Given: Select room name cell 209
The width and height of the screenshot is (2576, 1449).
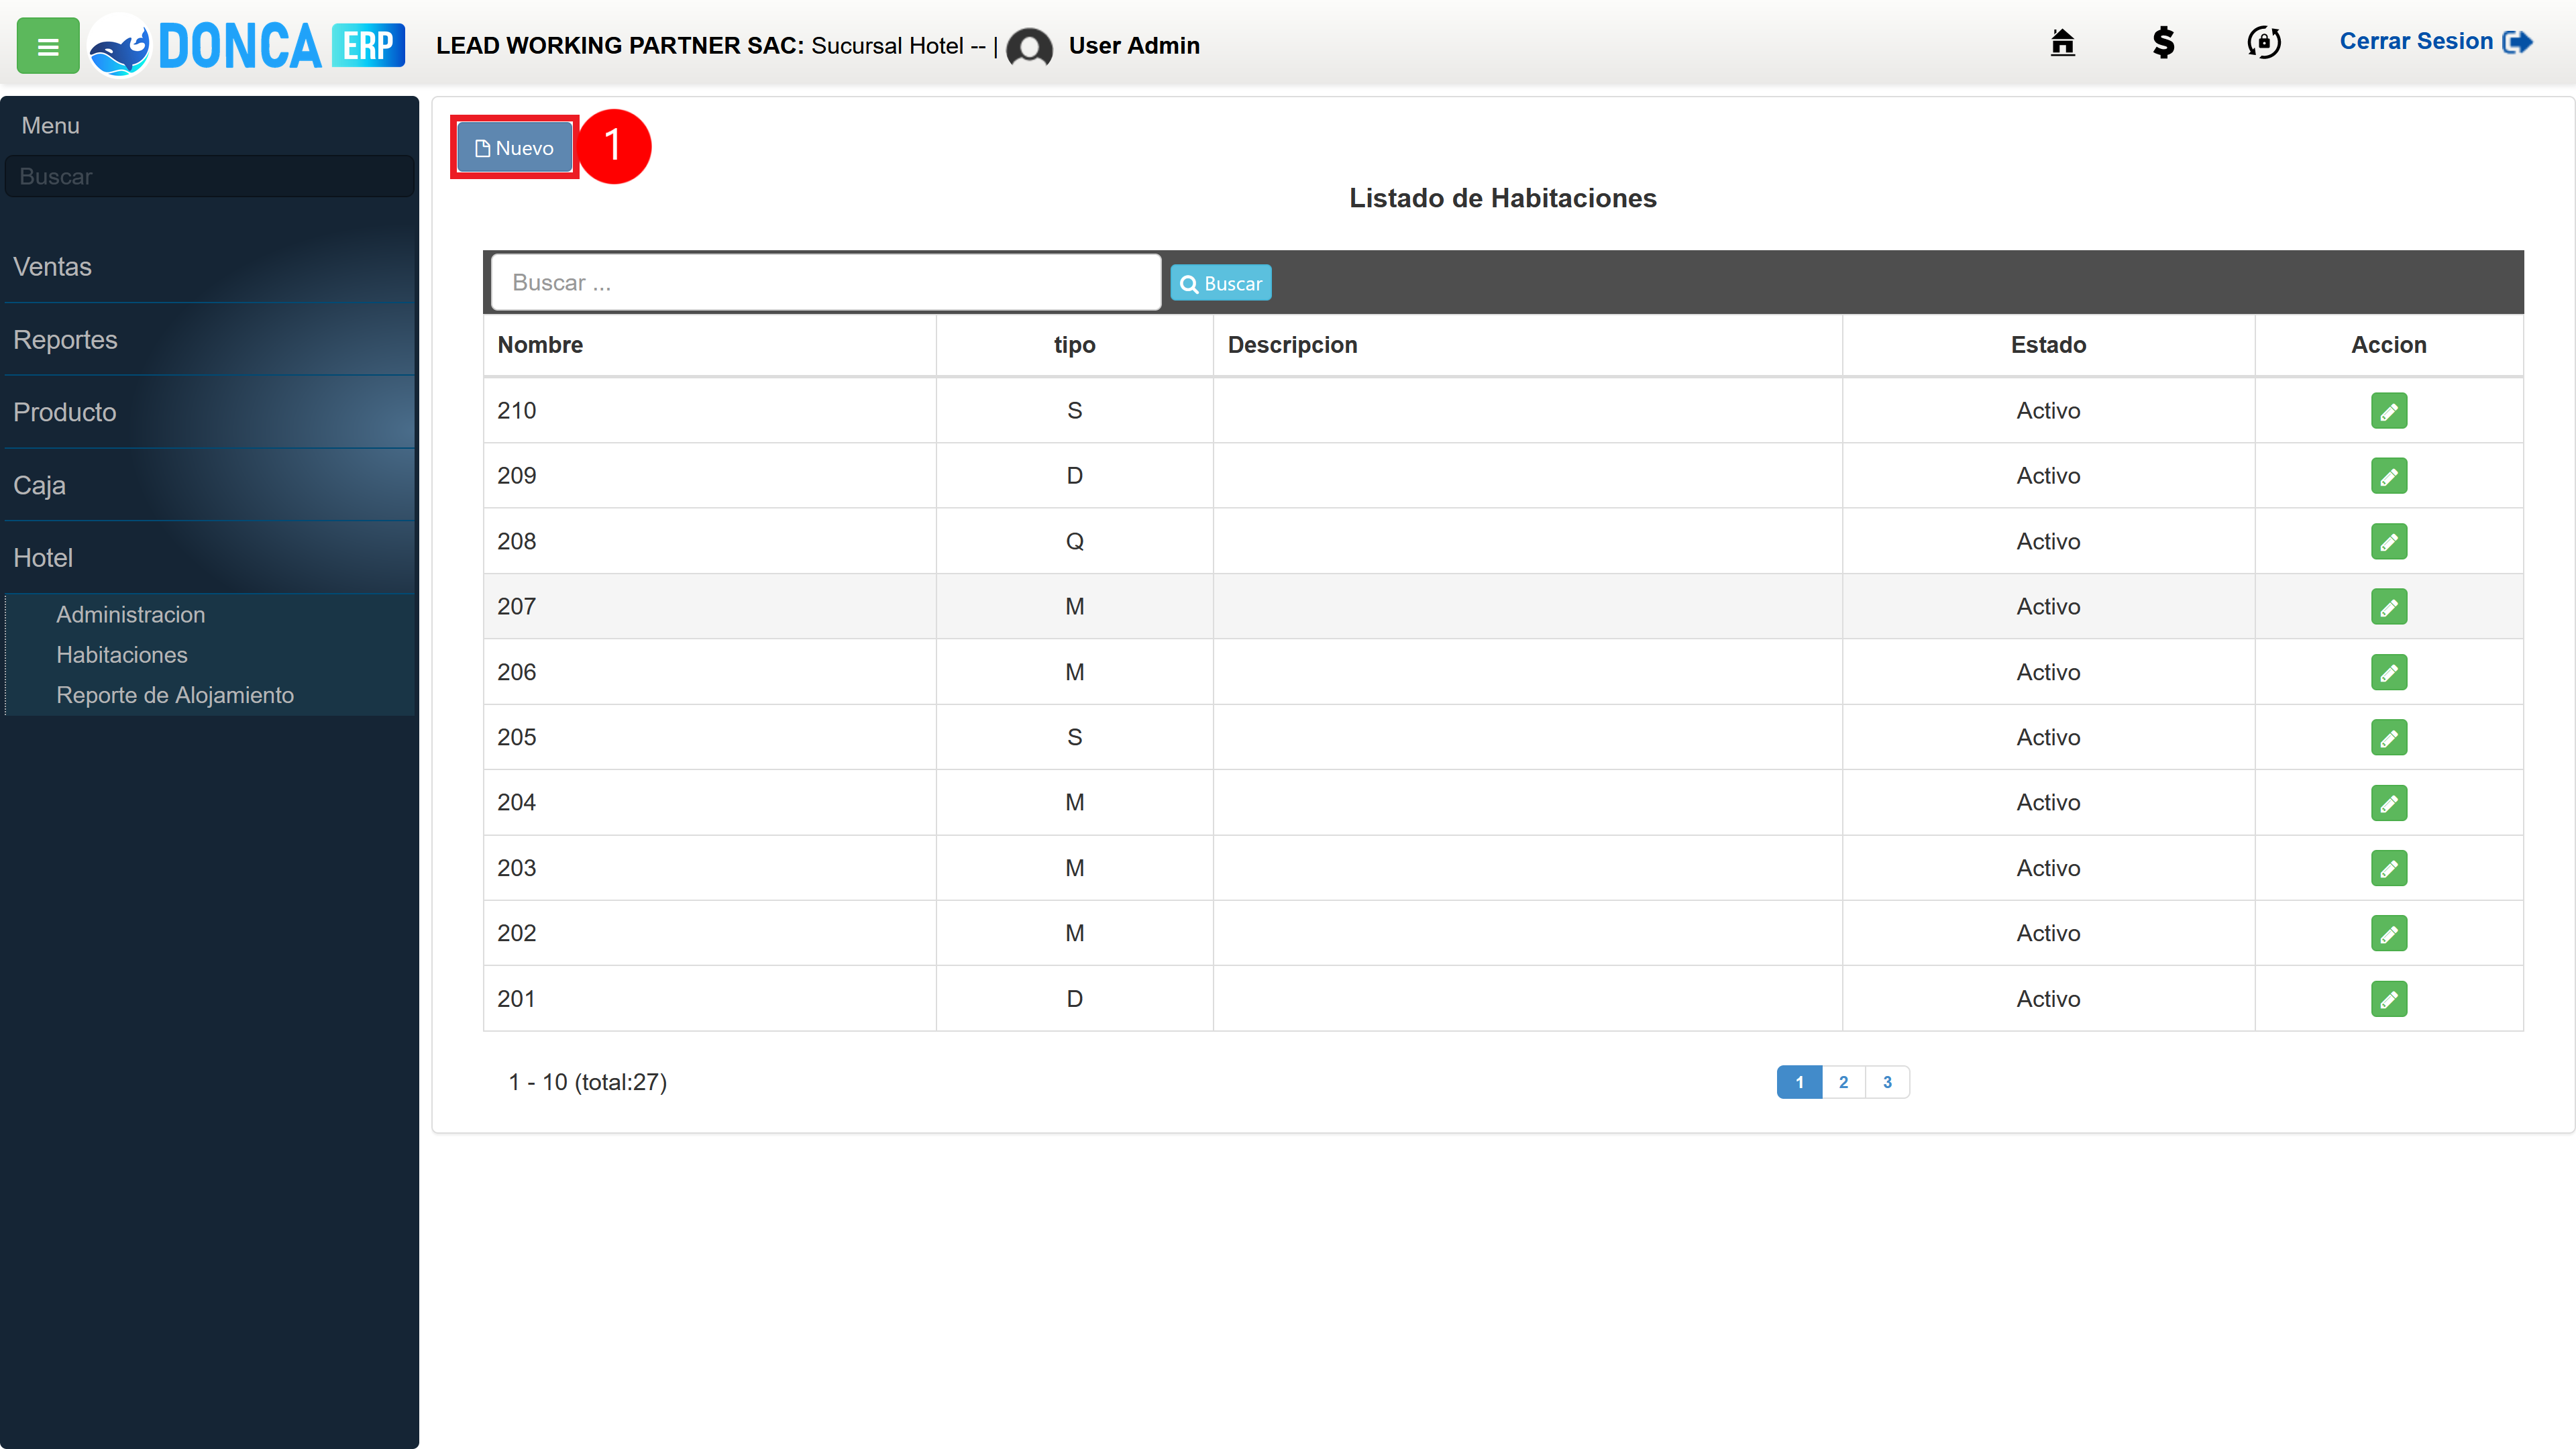Looking at the screenshot, I should 709,476.
